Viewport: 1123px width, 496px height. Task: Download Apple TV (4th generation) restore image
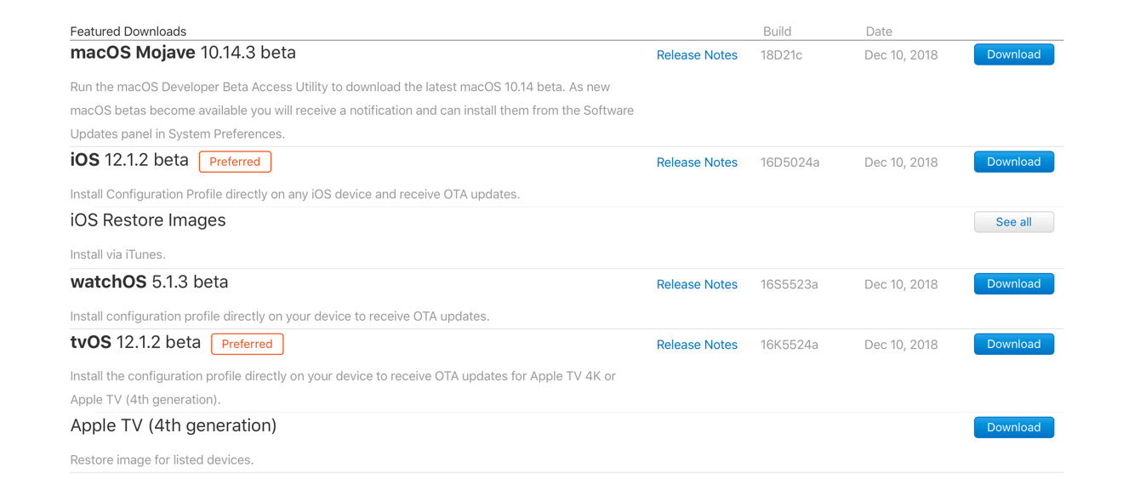tap(1013, 427)
